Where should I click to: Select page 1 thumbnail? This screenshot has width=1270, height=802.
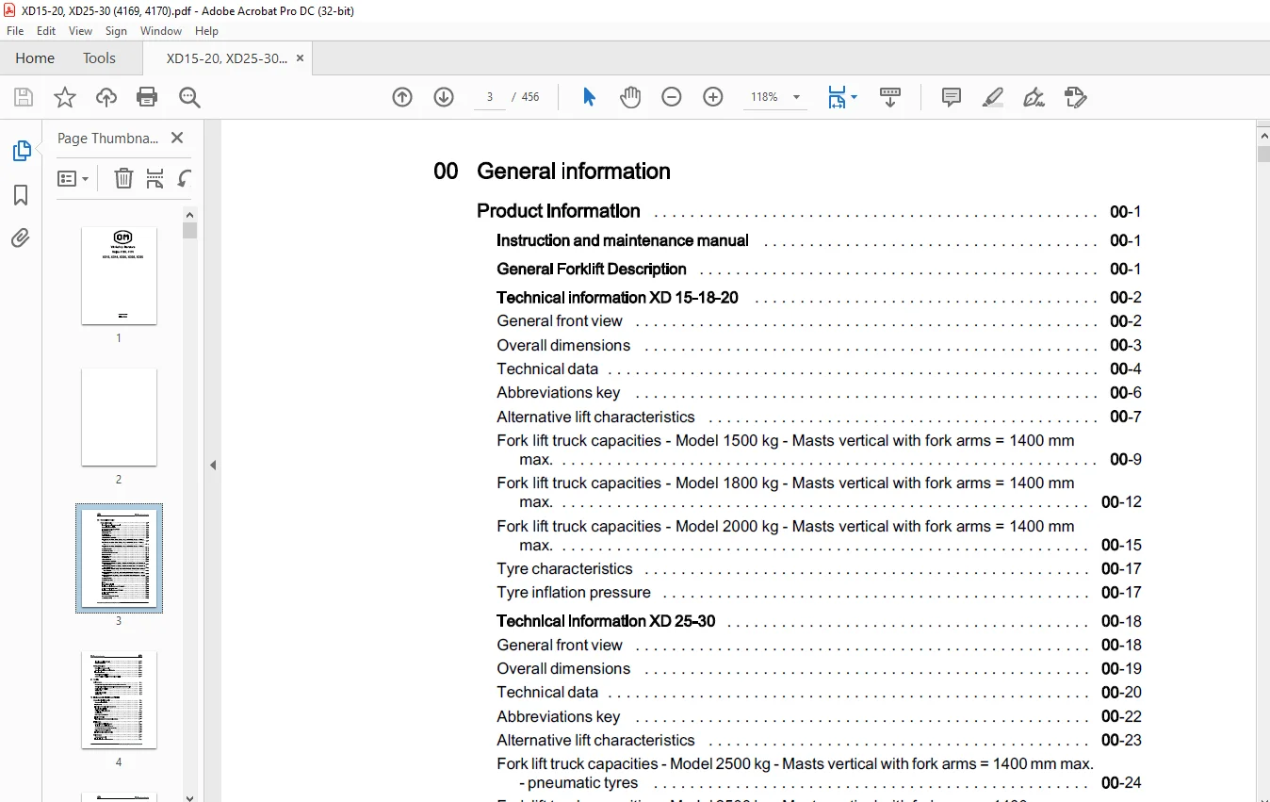point(119,275)
